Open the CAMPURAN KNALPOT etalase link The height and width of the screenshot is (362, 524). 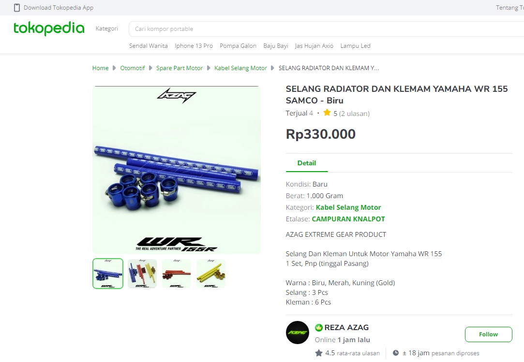point(348,219)
